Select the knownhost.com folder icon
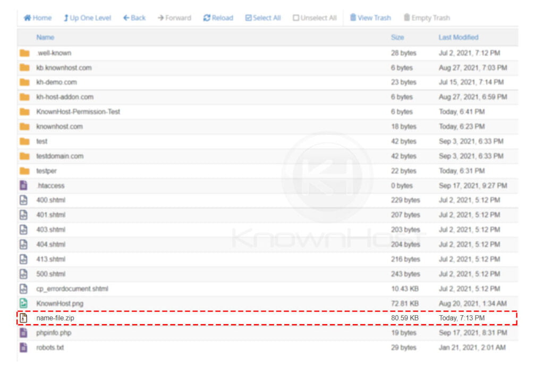 [x=24, y=127]
